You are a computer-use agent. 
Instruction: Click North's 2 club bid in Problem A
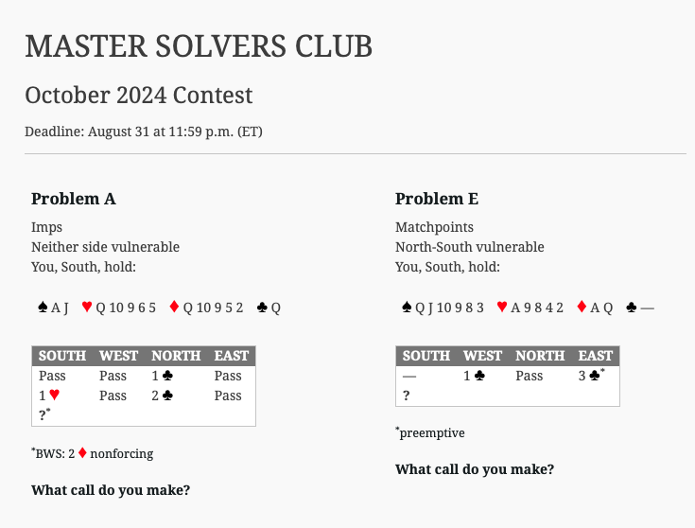pos(163,396)
